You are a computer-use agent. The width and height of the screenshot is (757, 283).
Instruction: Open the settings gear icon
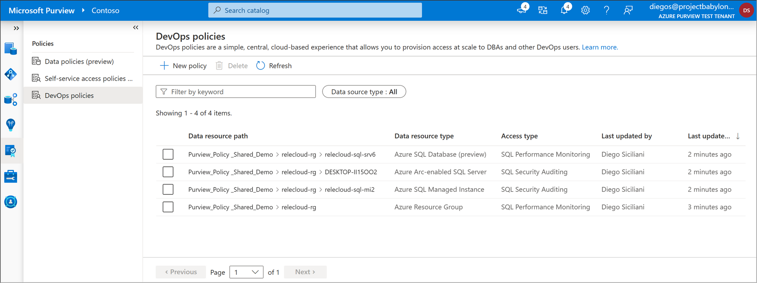pyautogui.click(x=585, y=11)
